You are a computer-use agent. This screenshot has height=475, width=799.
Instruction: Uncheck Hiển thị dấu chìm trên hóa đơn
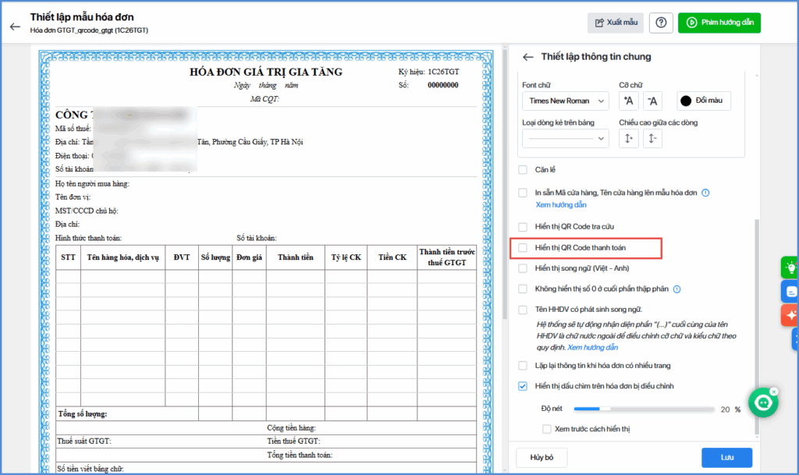[524, 386]
